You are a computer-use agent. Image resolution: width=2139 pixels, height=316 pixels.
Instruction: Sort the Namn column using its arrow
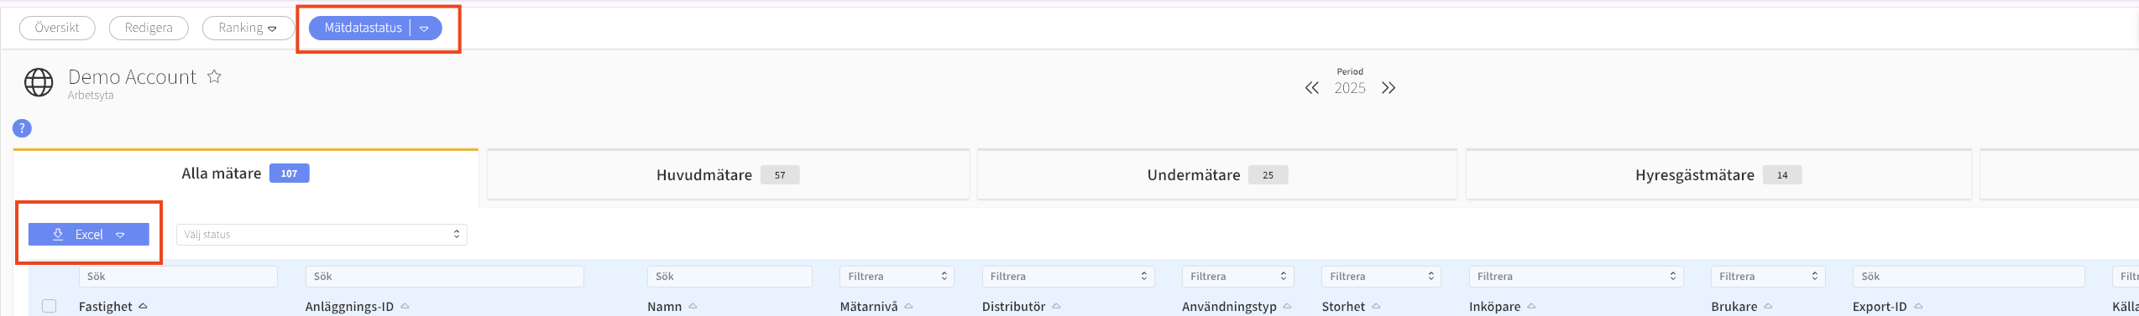click(693, 306)
